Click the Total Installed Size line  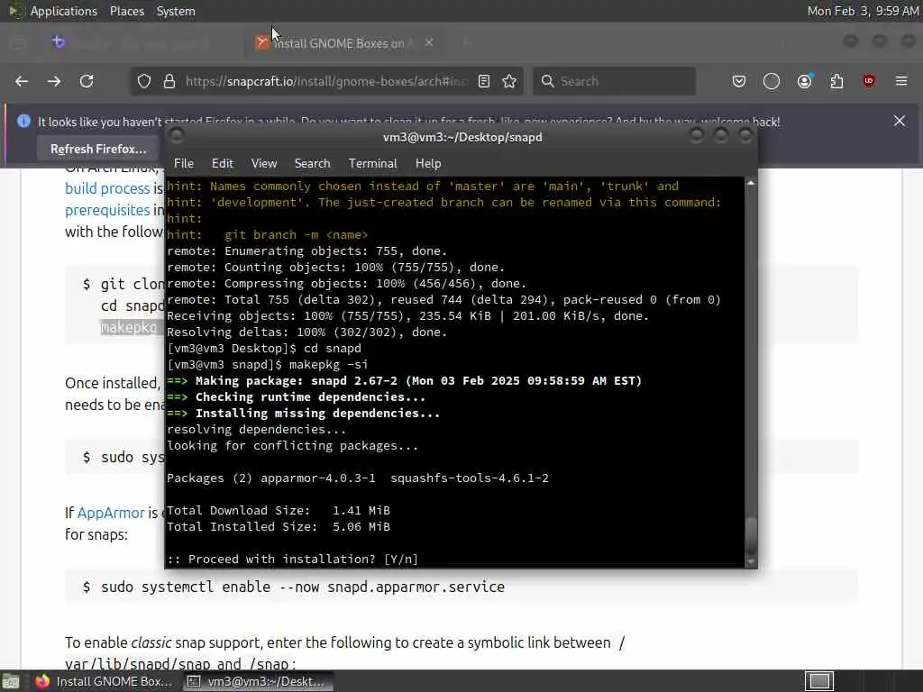tap(279, 526)
